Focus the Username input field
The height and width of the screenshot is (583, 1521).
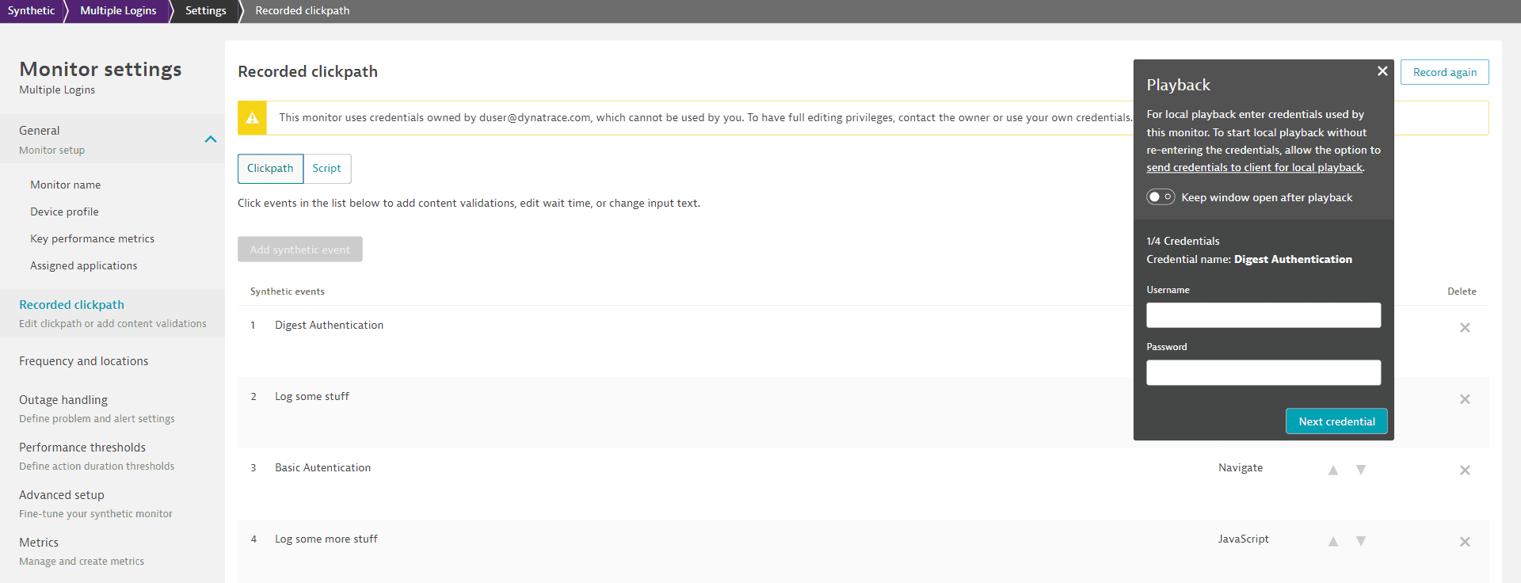click(x=1264, y=315)
